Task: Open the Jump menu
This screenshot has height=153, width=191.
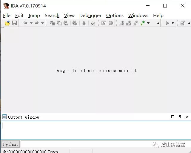Action: tap(34, 16)
